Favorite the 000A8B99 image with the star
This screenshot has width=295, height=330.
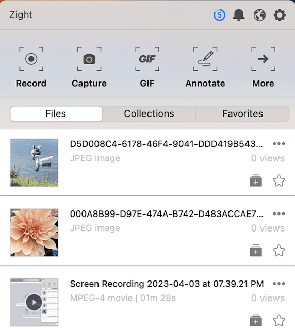279,251
